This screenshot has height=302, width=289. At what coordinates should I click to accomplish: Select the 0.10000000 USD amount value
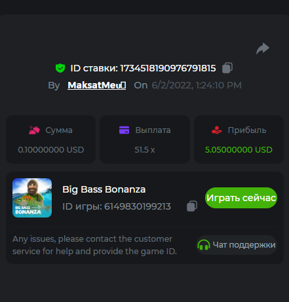coord(51,150)
